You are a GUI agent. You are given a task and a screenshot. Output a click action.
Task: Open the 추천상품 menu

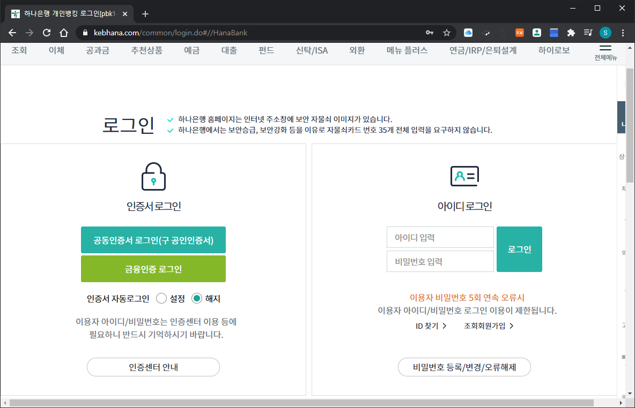146,50
